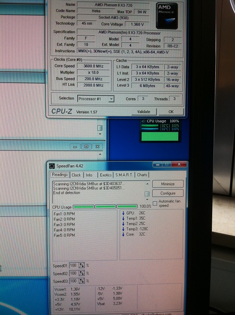Viewport: 235px width, 315px height.
Task: Click the Minimize button in SpeedFan panel
Action: click(168, 184)
